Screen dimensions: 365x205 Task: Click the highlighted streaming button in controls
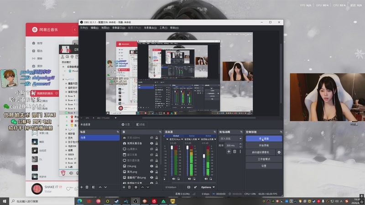pyautogui.click(x=264, y=138)
